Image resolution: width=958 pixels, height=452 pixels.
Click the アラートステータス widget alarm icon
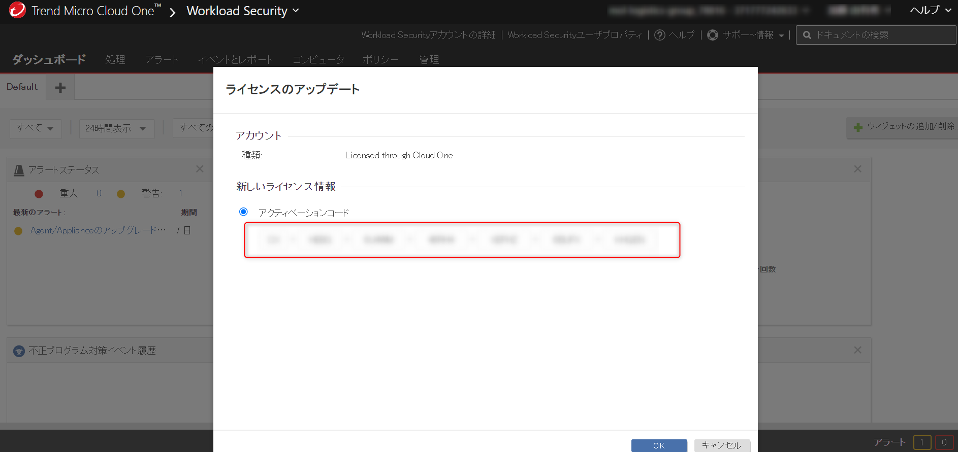19,170
